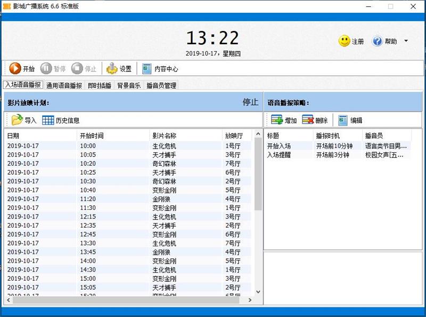Click the 开场前3分钟 timing cell
The width and height of the screenshot is (426, 317).
coord(332,155)
